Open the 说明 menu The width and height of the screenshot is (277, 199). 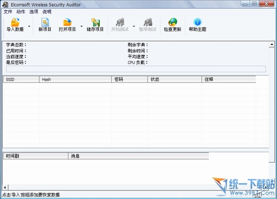point(47,12)
